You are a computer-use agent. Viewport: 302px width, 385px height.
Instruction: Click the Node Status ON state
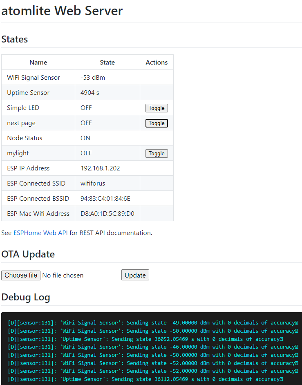click(85, 138)
